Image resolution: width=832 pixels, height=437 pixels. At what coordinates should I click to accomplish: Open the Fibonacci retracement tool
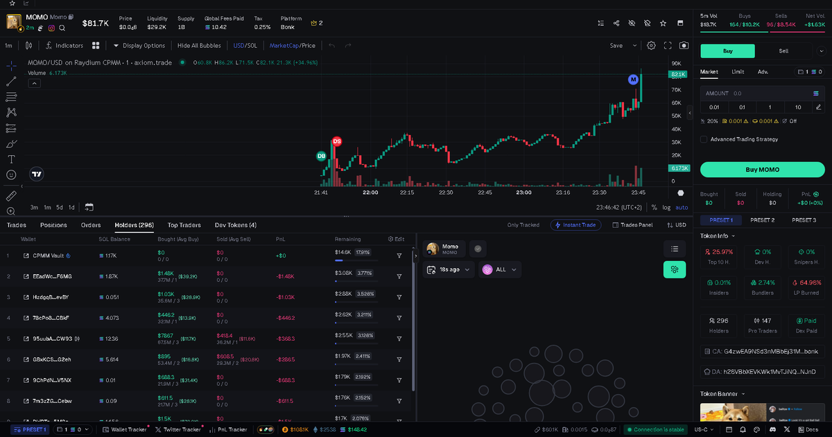coord(11,97)
